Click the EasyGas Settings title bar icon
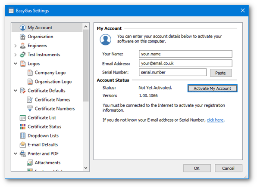The height and width of the screenshot is (187, 257). coord(11,11)
